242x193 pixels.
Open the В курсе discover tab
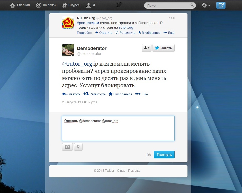click(x=71, y=5)
